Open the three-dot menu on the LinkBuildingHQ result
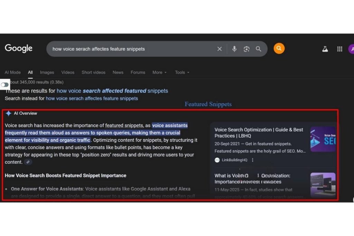354x236 pixels. (253, 160)
